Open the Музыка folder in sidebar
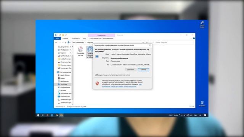244x137 pixels. 62,91
